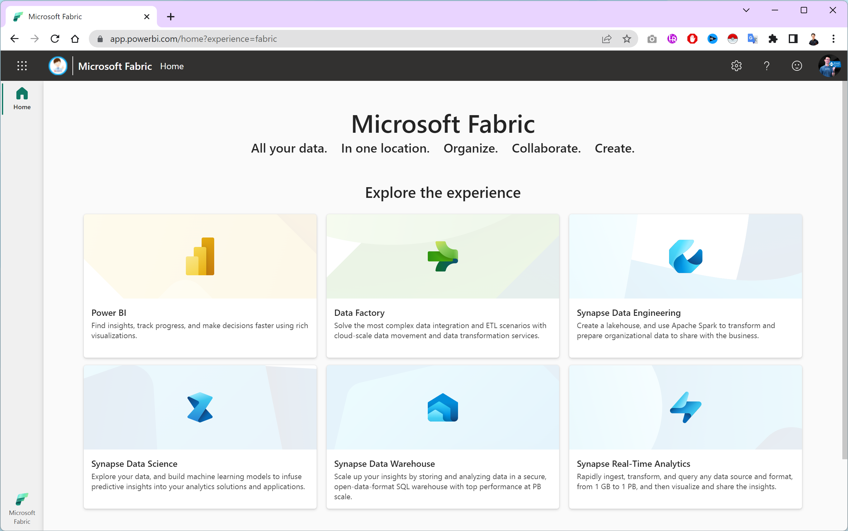This screenshot has width=848, height=531.
Task: Bookmark this page with the star icon
Action: 627,39
